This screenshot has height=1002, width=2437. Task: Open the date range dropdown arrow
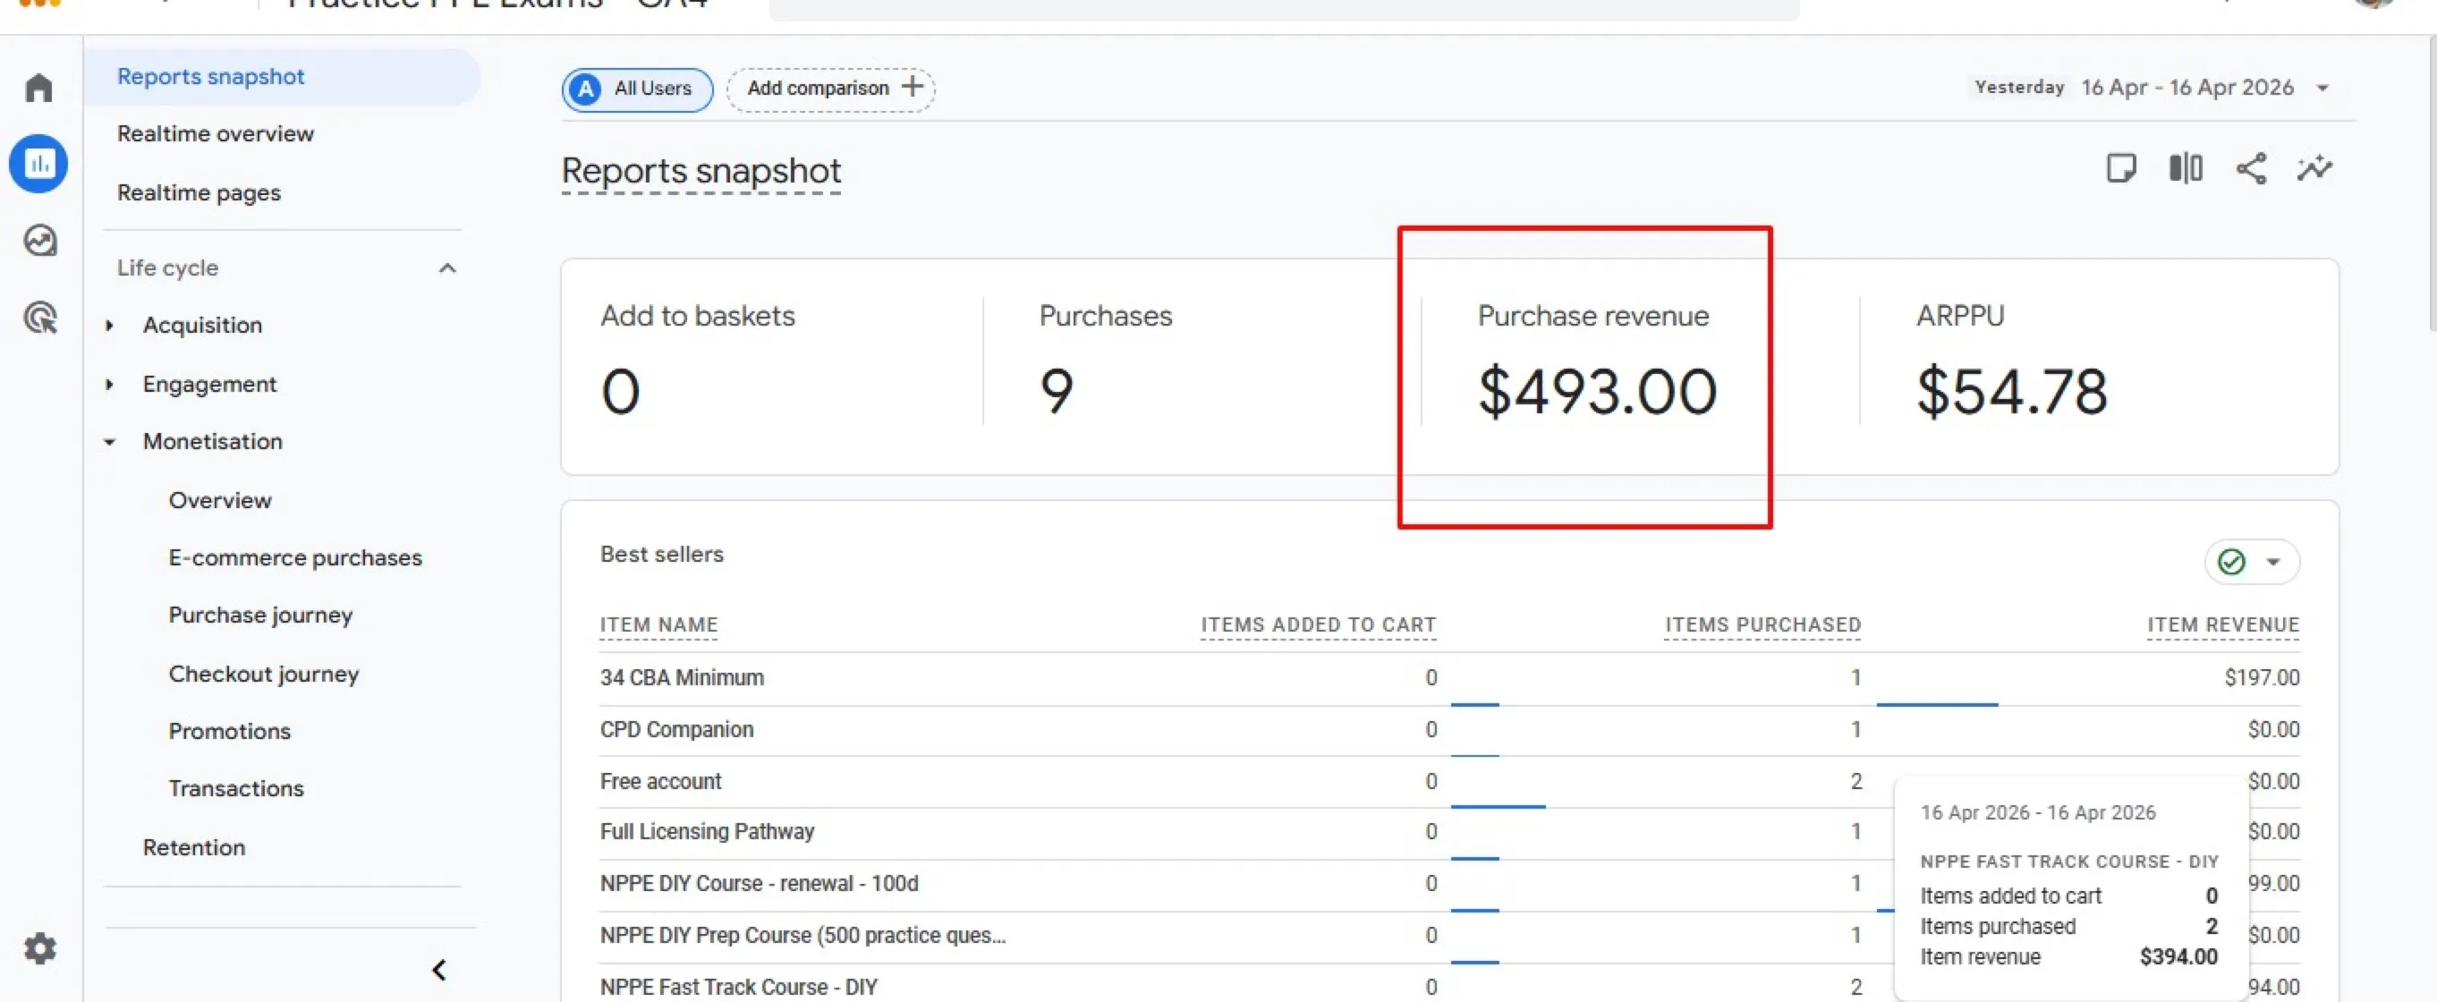coord(2322,88)
